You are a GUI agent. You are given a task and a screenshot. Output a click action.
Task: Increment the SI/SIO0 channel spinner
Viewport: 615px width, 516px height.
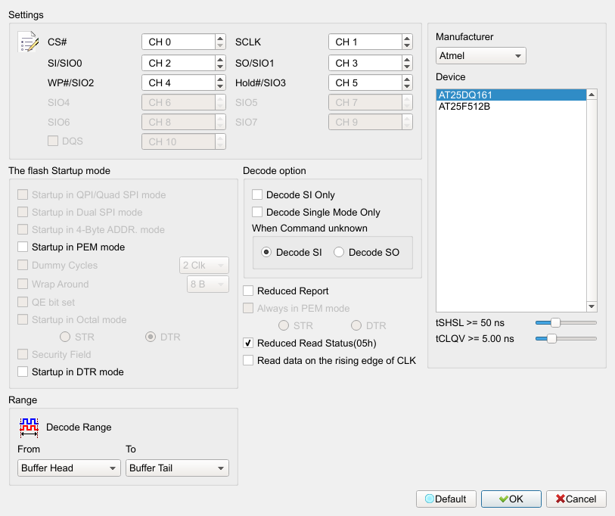pos(220,59)
